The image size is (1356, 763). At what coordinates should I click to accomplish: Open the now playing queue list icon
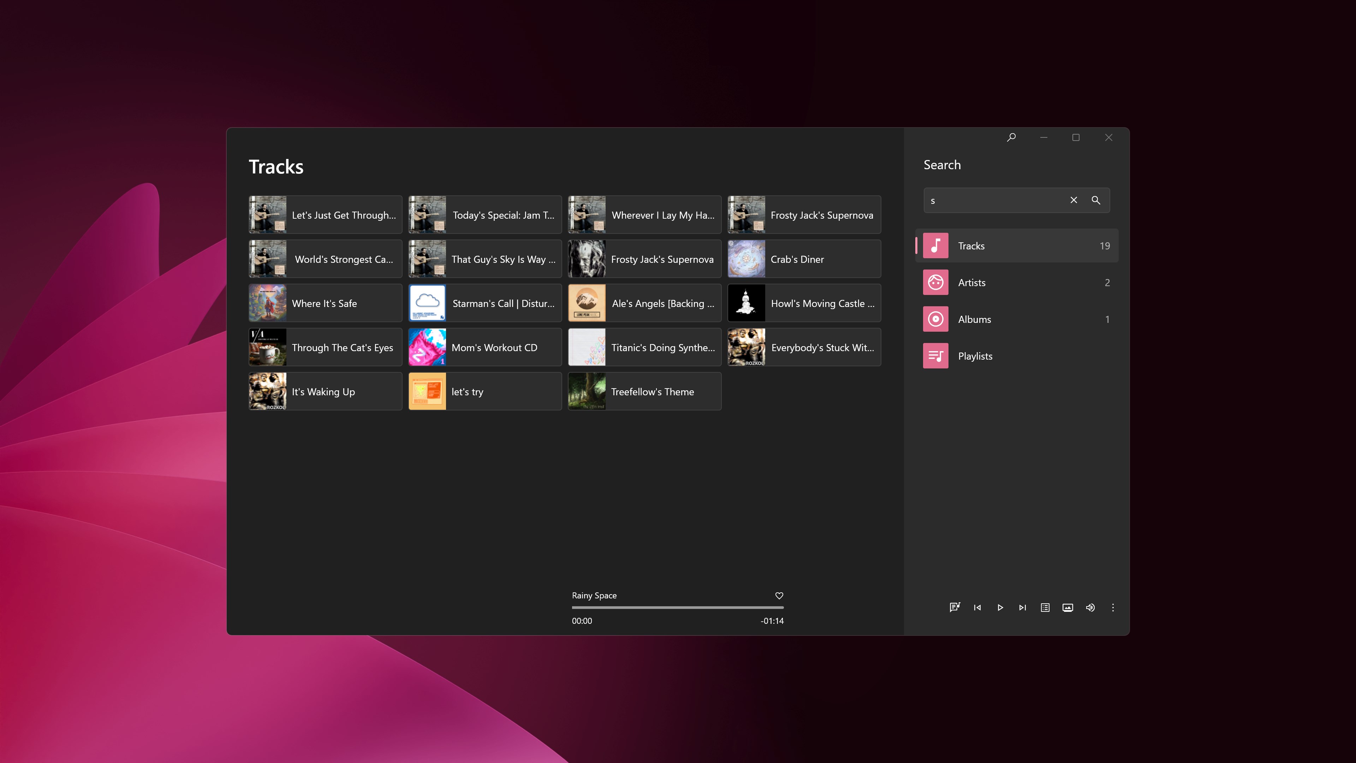pyautogui.click(x=1045, y=607)
